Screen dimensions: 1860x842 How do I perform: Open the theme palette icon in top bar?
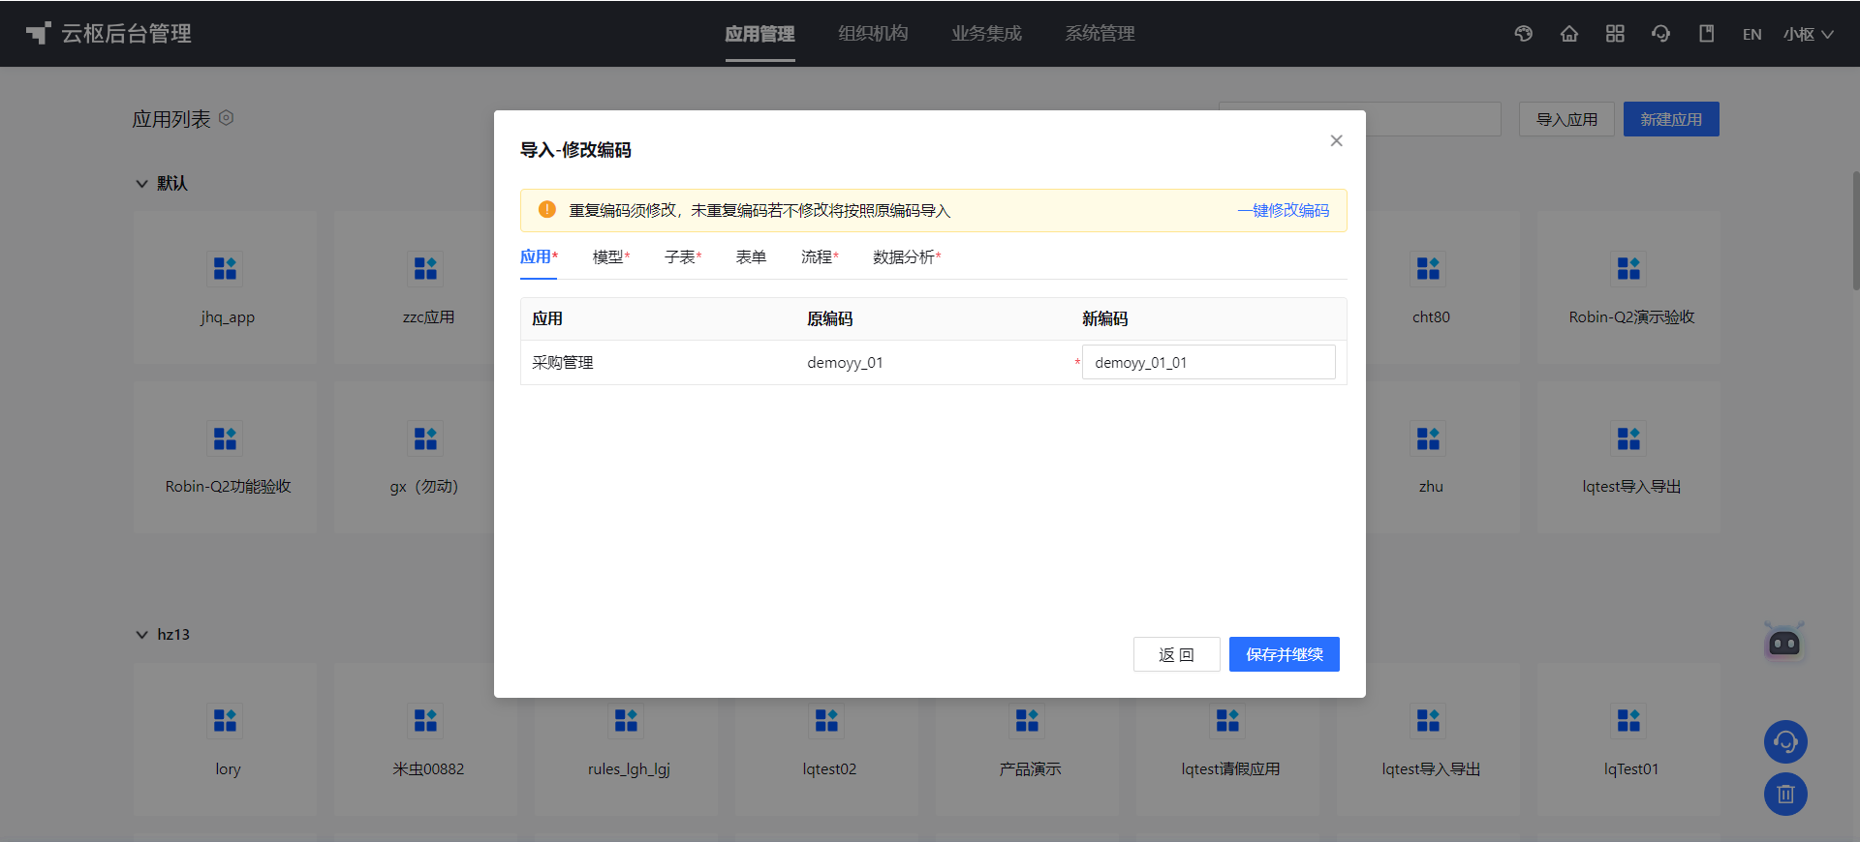pyautogui.click(x=1524, y=34)
